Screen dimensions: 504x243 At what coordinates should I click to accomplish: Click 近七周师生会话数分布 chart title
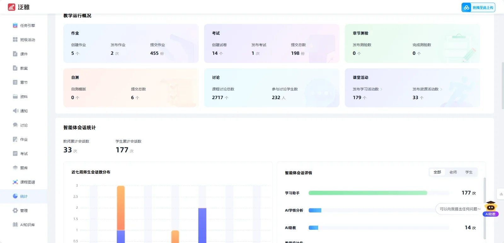coord(91,172)
